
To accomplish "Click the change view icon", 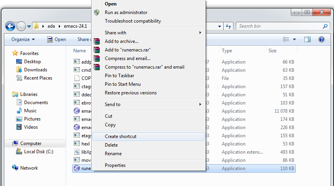I will click(286, 39).
